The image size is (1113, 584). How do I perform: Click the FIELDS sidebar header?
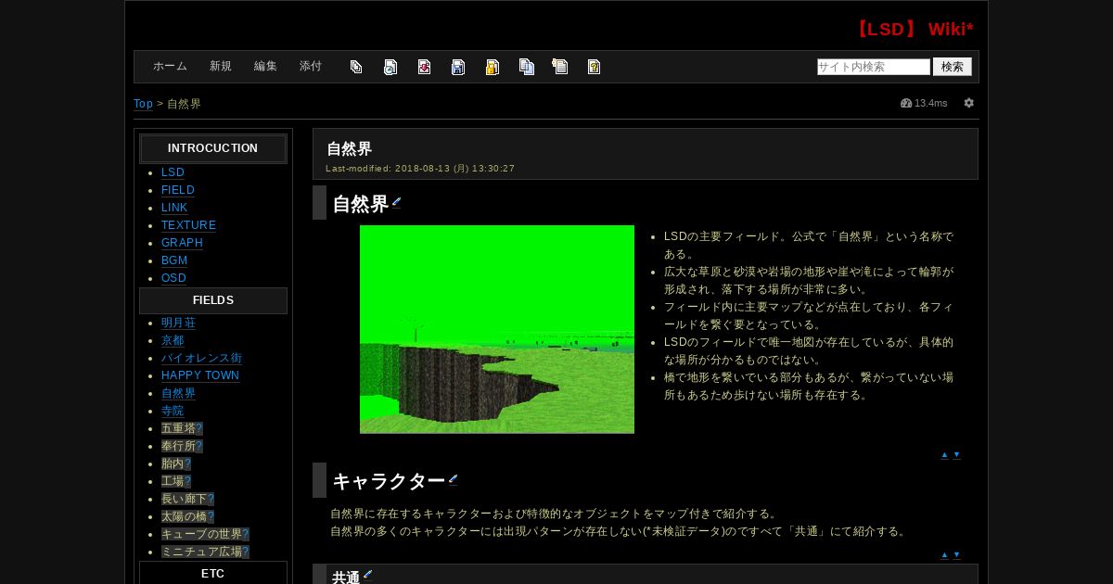pos(213,300)
